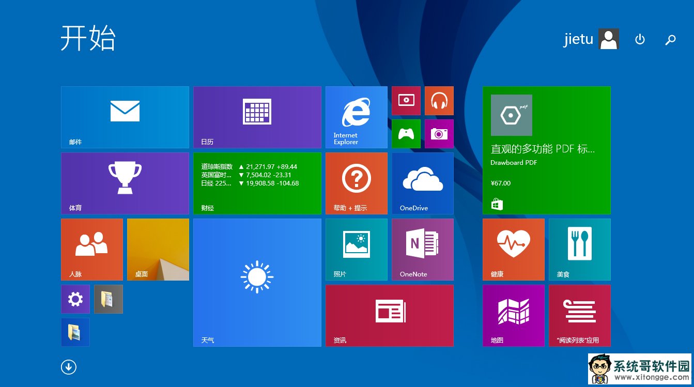Open the Desktop (桌面) tile
This screenshot has height=387, width=694.
158,250
